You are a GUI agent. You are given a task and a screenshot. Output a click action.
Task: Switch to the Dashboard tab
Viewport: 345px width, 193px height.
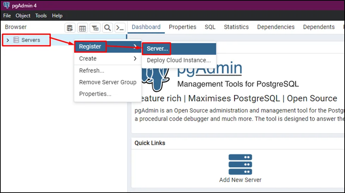pyautogui.click(x=146, y=27)
